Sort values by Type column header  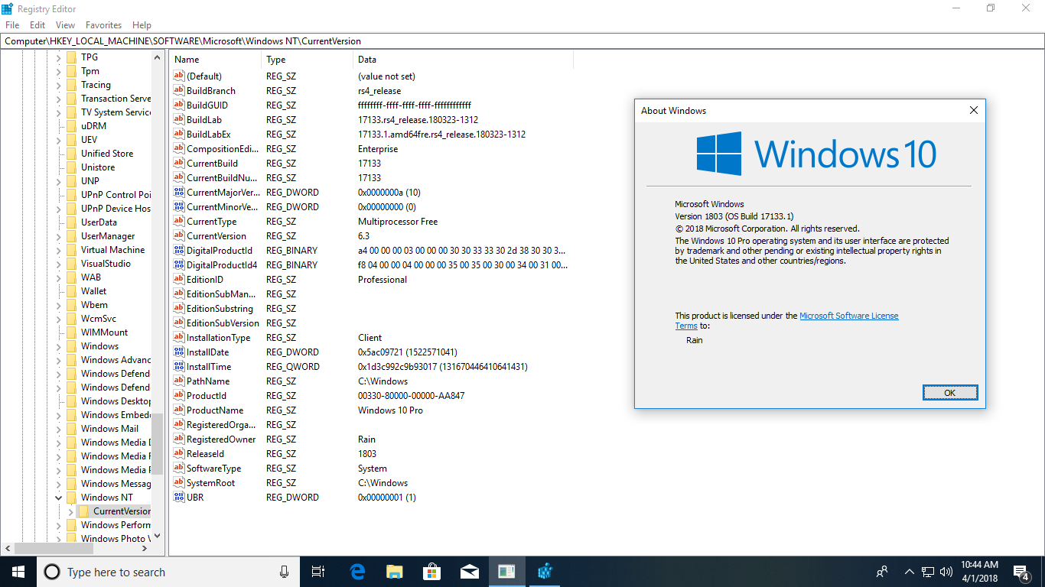pyautogui.click(x=308, y=60)
